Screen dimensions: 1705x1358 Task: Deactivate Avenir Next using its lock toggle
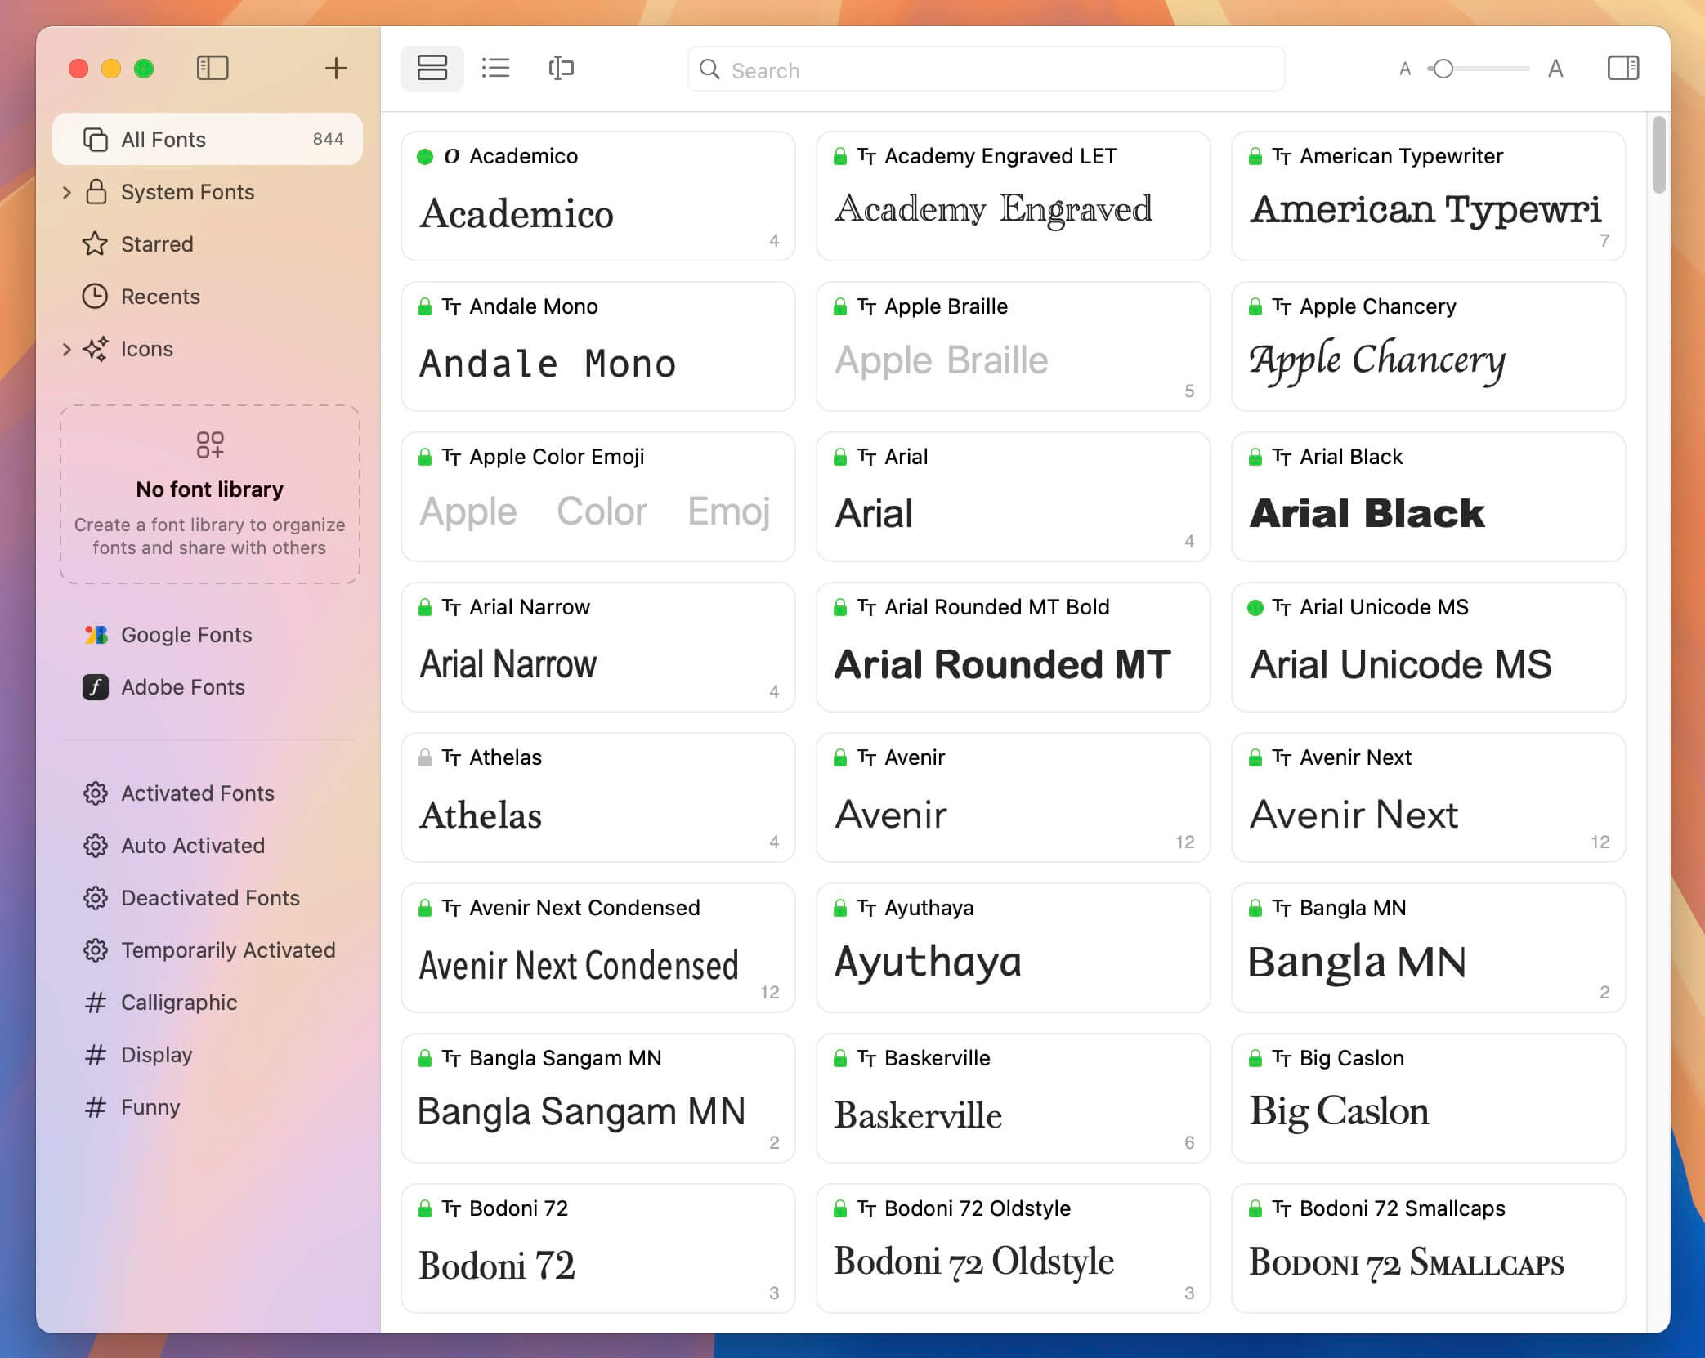click(x=1255, y=757)
